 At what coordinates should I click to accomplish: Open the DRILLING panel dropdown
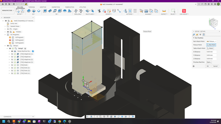coord(78,14)
